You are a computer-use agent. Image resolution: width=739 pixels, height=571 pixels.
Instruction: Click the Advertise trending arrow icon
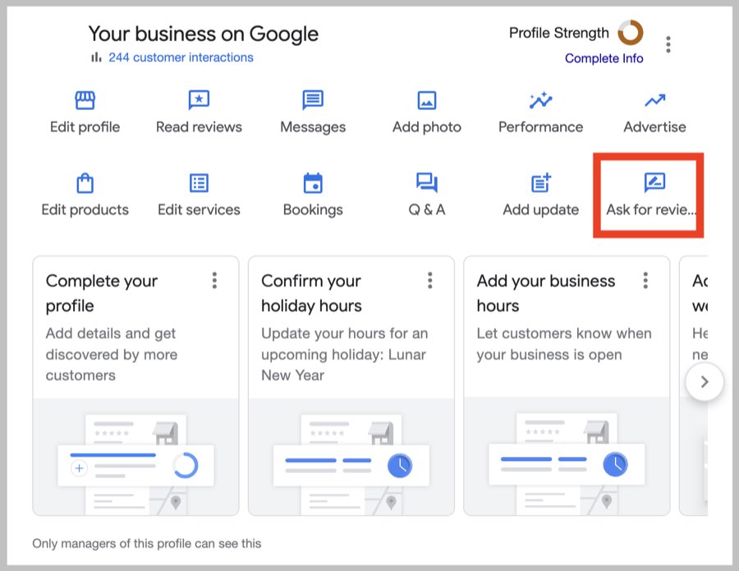[x=655, y=100]
